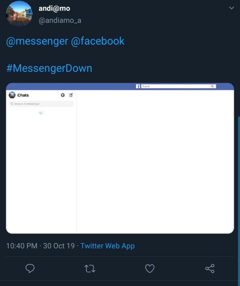Screen dimensions: 240x286
Task: Click the magnifier icon in the Facebook search bar
Action: click(x=212, y=86)
